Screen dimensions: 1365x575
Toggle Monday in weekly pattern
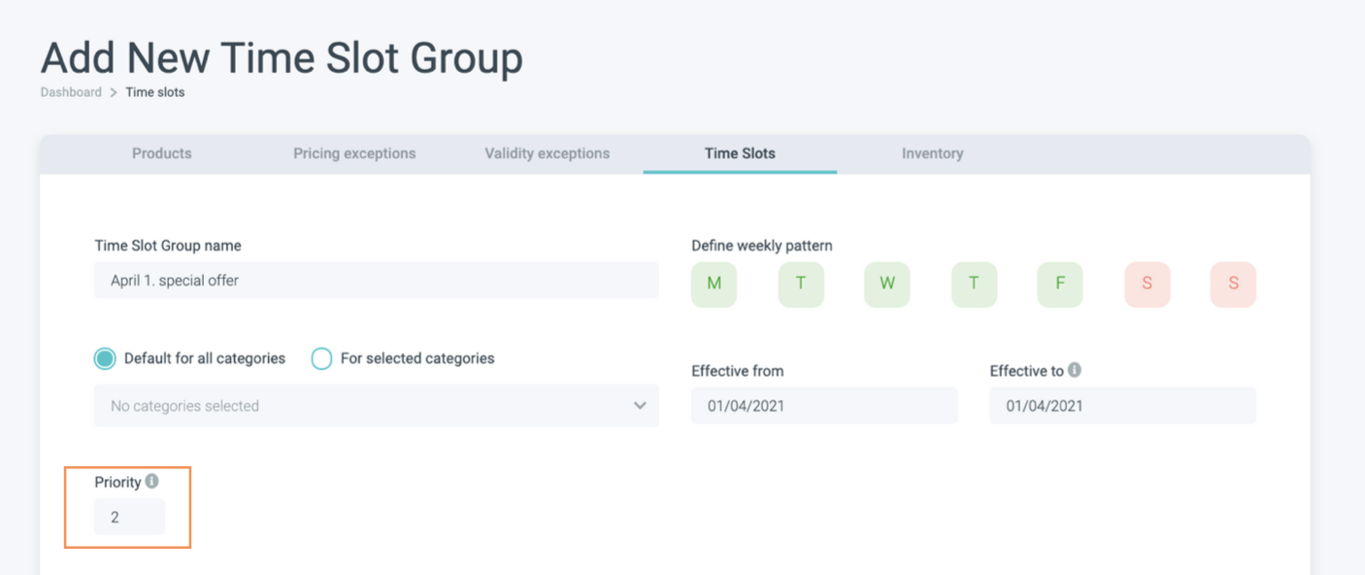(x=715, y=285)
